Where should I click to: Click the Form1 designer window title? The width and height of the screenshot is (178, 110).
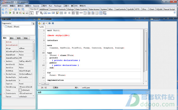pos(156,19)
